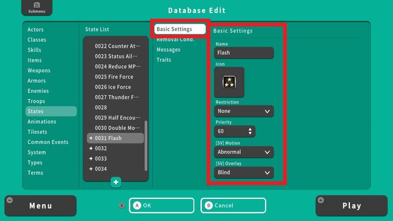Click the Priority value field showing 60

pyautogui.click(x=235, y=132)
